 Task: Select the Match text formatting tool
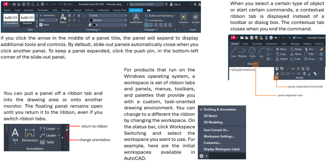tap(63, 19)
